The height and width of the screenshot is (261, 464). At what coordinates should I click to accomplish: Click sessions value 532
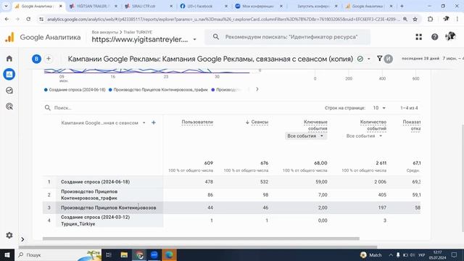click(x=264, y=182)
